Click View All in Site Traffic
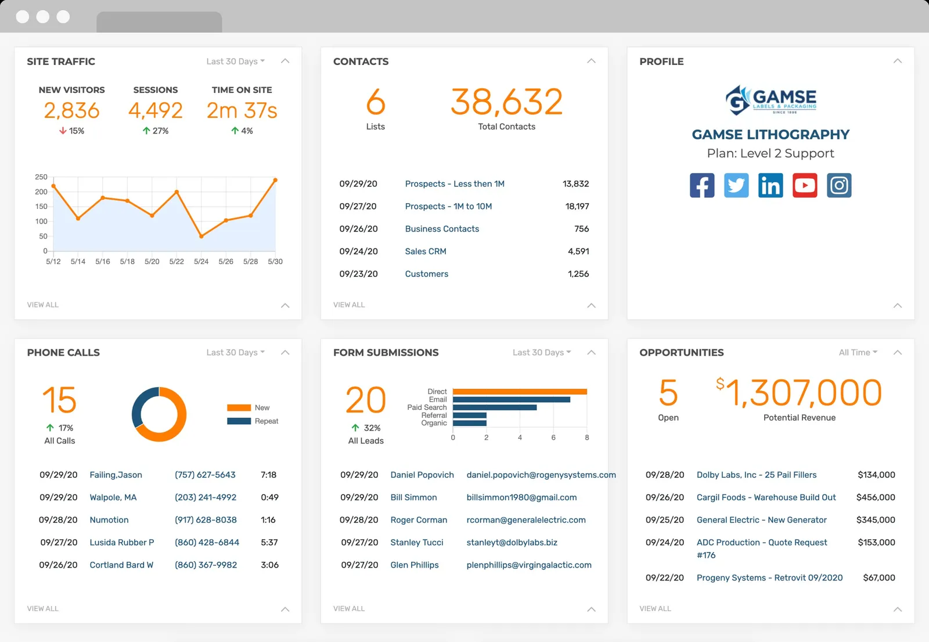Screen dimensions: 929x642 tap(43, 305)
